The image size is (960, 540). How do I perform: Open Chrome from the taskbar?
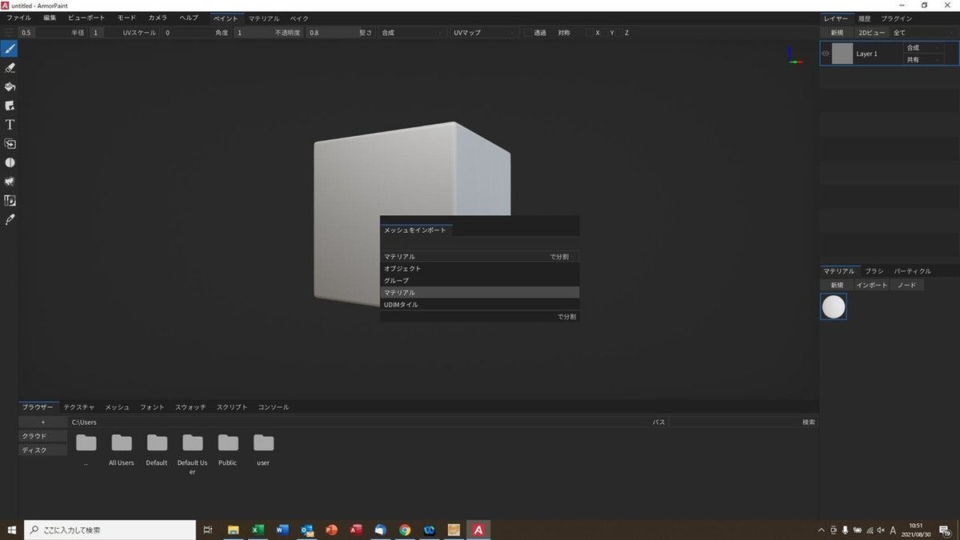pos(405,530)
